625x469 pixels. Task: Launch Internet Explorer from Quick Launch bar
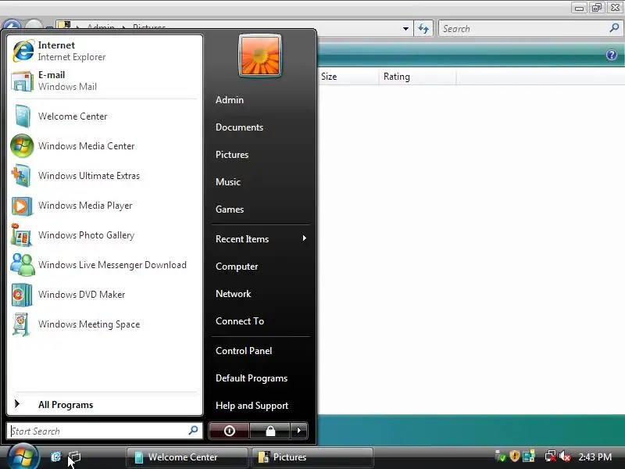click(55, 456)
